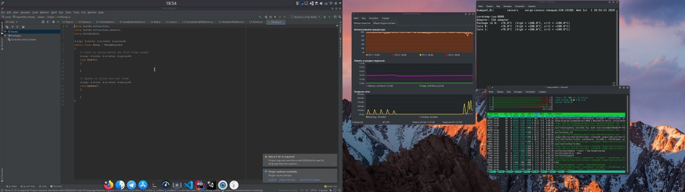Open Explorer settings gear icon
This screenshot has height=192, width=685.
(54, 22)
